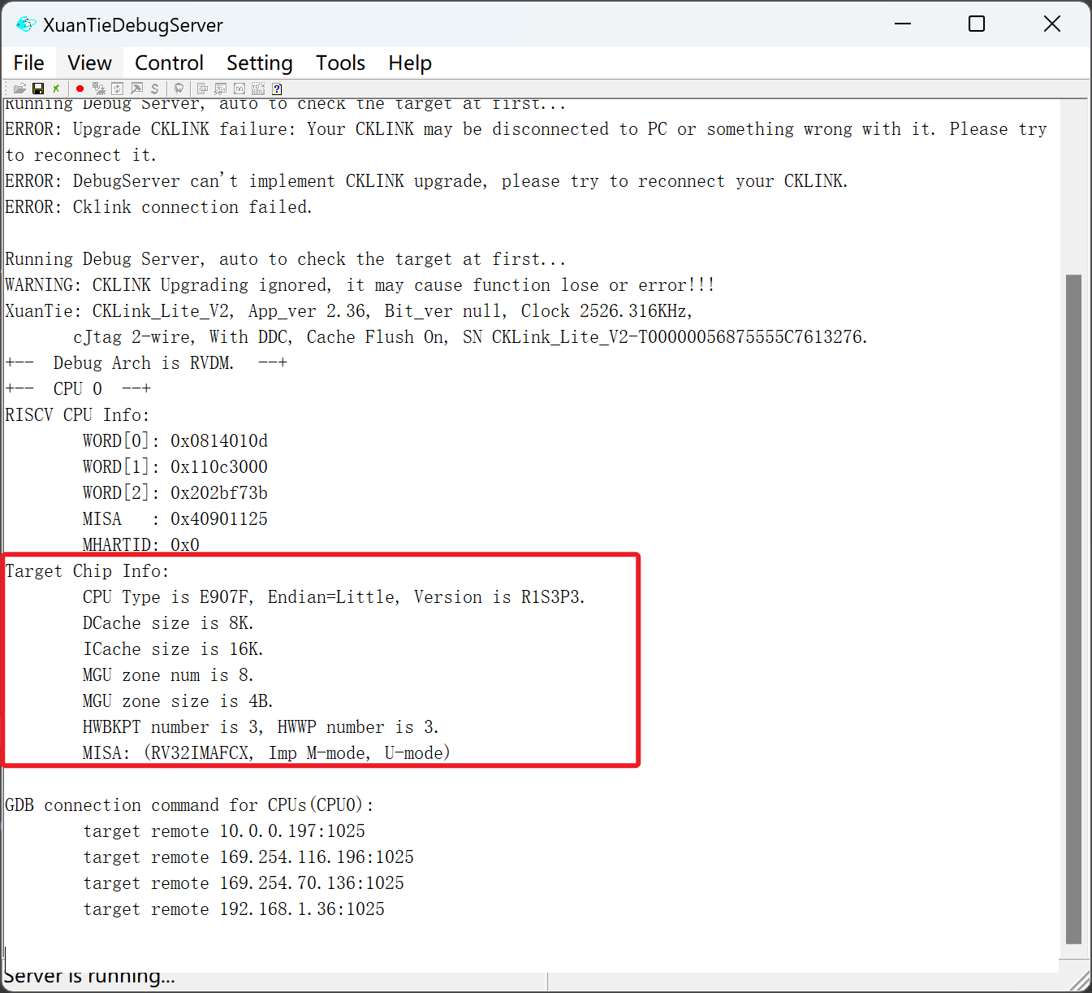The height and width of the screenshot is (993, 1092).
Task: Open the Tools menu
Action: [x=340, y=63]
